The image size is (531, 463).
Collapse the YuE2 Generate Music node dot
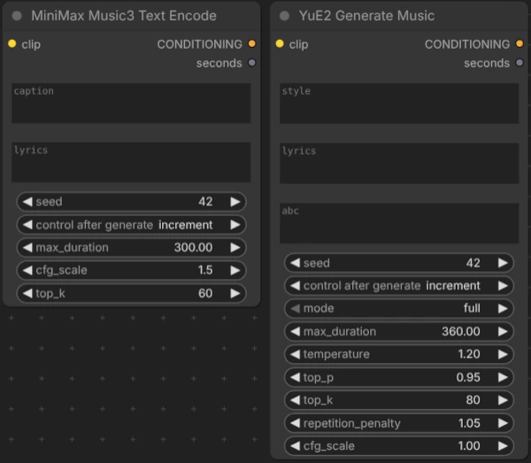[284, 16]
